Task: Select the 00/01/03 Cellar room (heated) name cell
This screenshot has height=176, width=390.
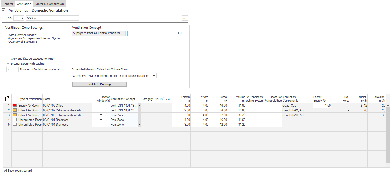Action: click(x=67, y=115)
